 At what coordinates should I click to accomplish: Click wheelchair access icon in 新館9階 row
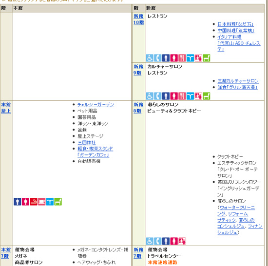coord(150,96)
